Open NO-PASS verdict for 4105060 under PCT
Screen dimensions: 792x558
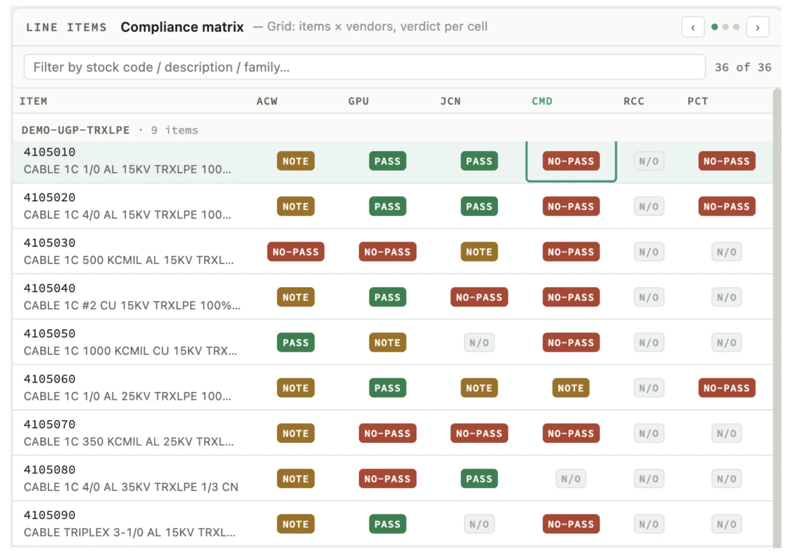(726, 388)
